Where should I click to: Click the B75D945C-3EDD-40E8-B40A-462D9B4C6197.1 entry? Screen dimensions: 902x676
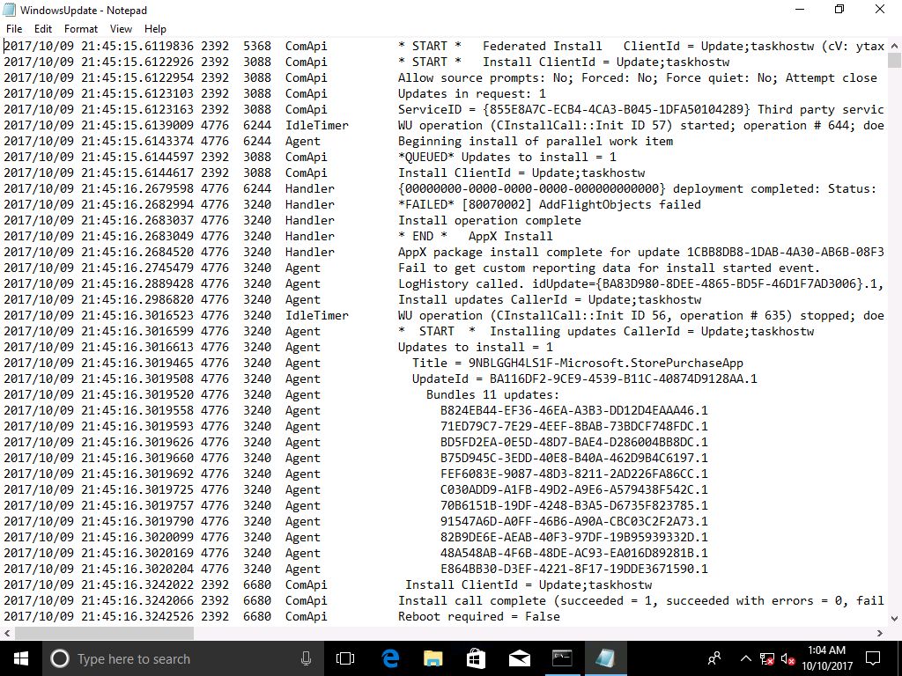pos(574,458)
